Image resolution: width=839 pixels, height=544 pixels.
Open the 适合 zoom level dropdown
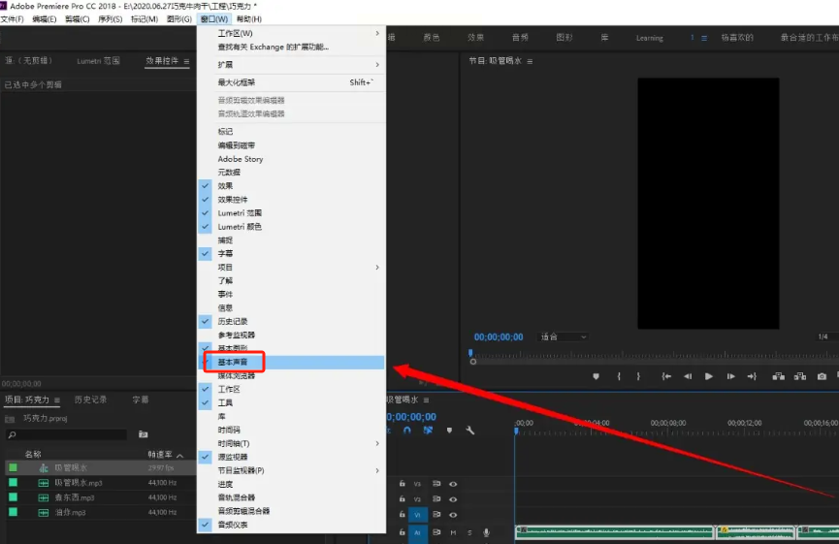pos(563,337)
